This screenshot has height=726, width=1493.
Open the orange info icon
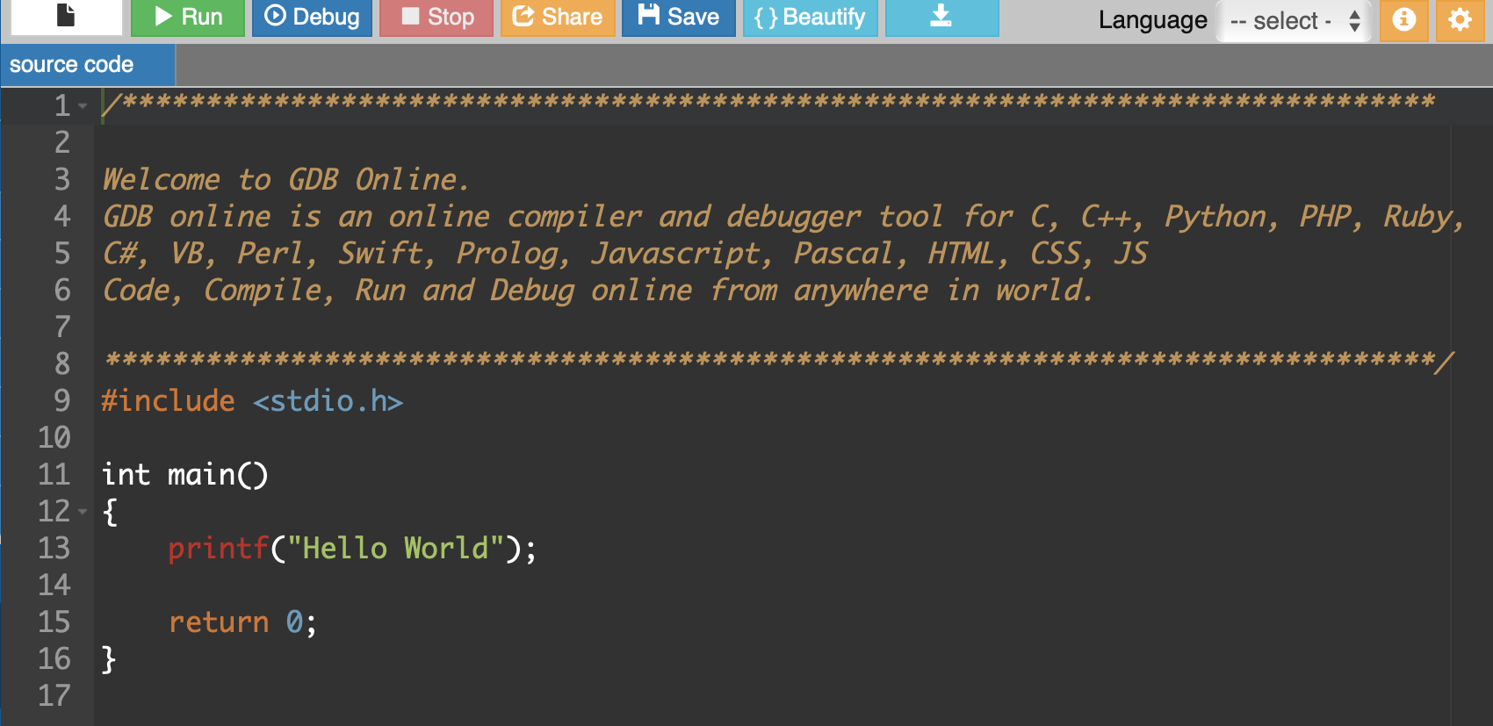click(1403, 19)
